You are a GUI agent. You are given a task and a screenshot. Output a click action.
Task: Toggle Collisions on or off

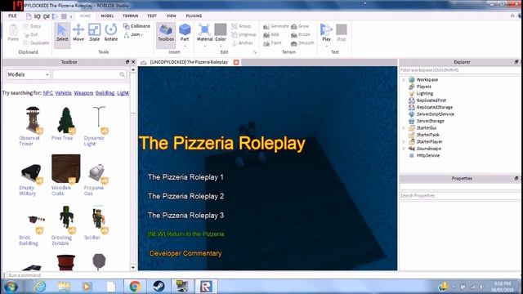coord(136,26)
